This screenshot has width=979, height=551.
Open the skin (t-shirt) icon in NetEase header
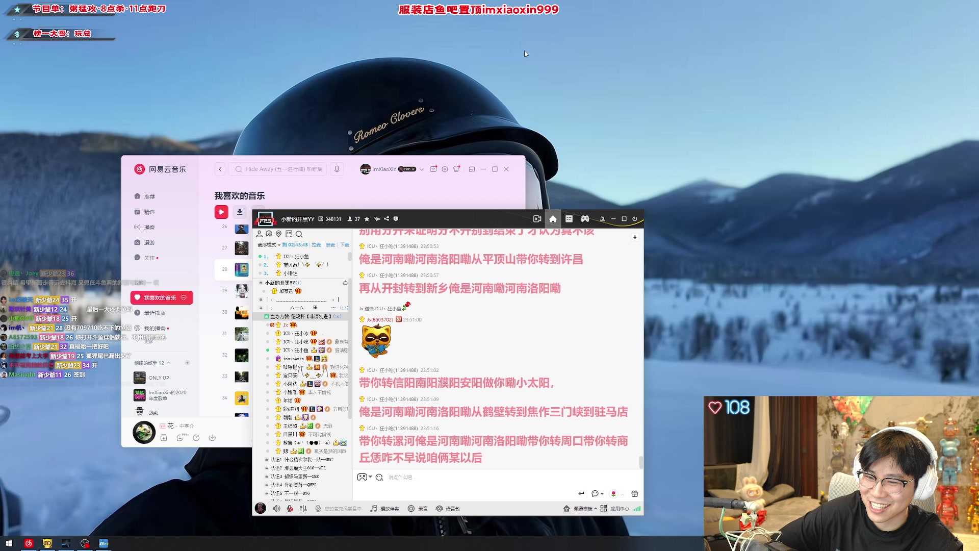click(456, 169)
